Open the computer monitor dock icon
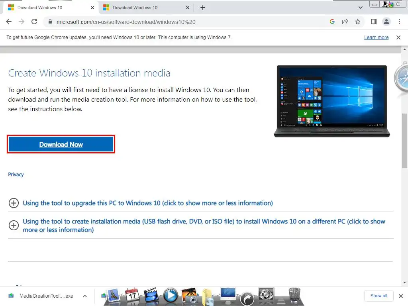 point(228,296)
